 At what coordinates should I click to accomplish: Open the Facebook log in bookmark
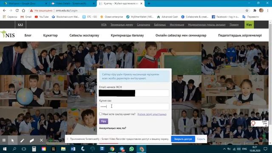point(226,17)
